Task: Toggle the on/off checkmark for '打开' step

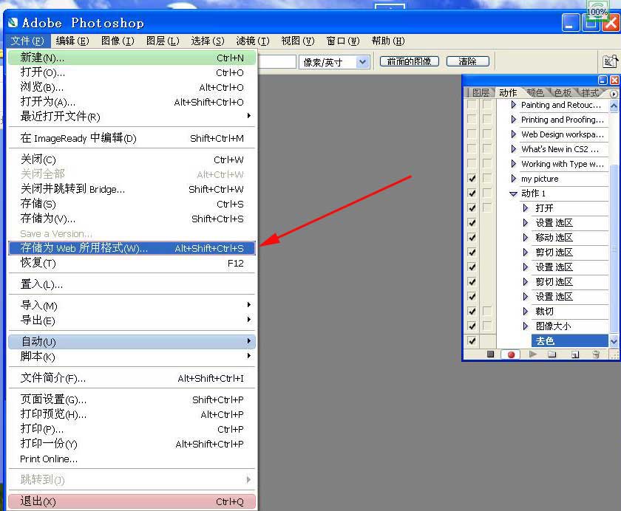Action: (472, 208)
